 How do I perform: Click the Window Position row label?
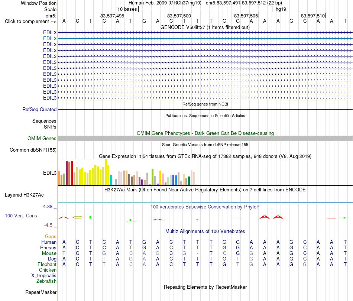coord(39,3)
